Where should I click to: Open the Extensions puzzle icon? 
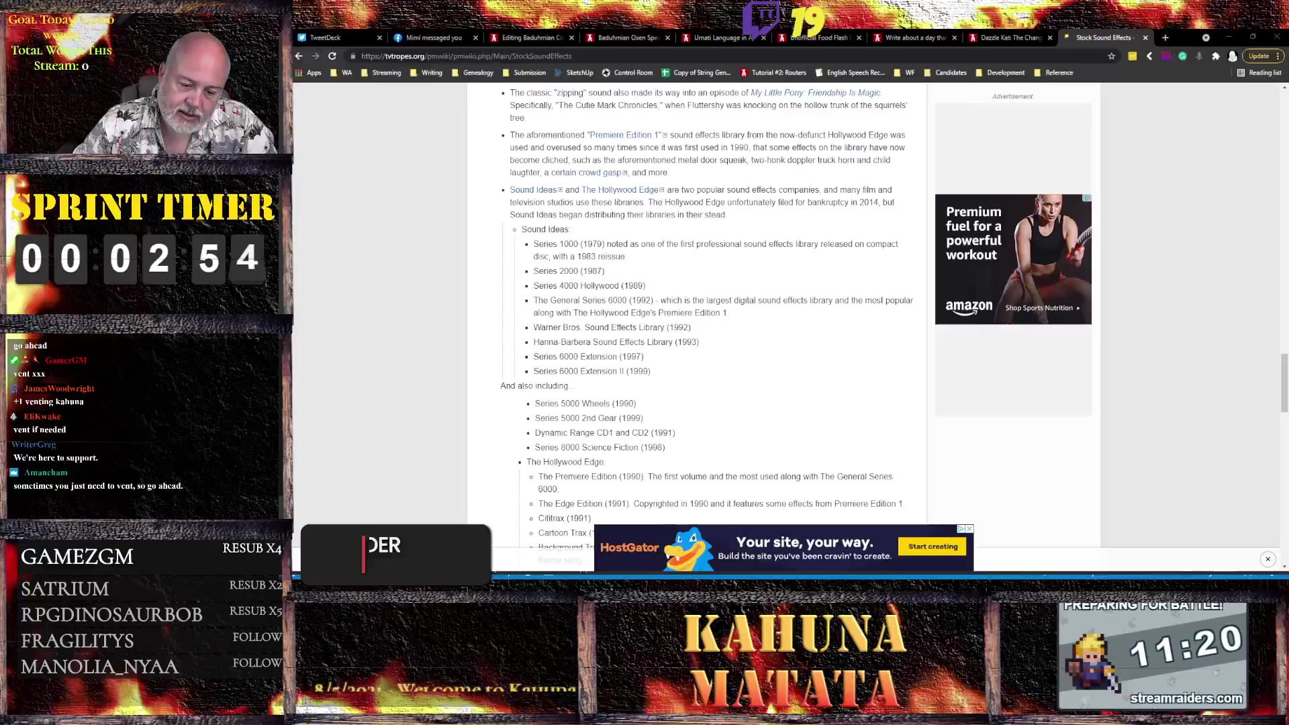[1215, 56]
